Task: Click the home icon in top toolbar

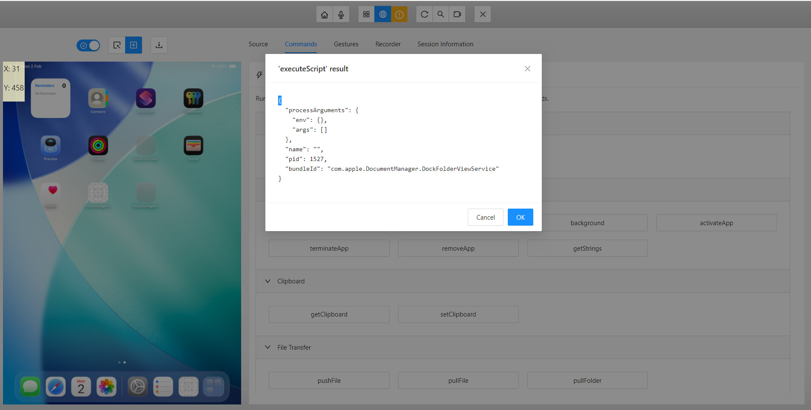Action: (x=324, y=14)
